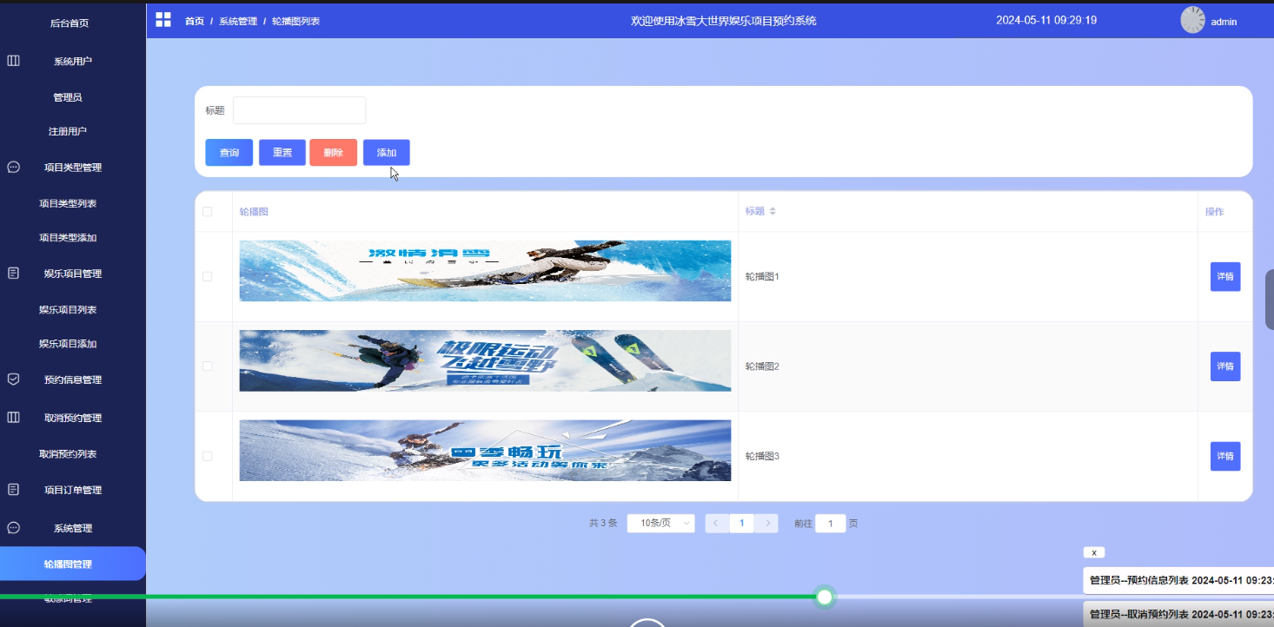Click the 项目类型管理 chat bubble icon
Viewport: 1274px width, 627px height.
point(14,167)
